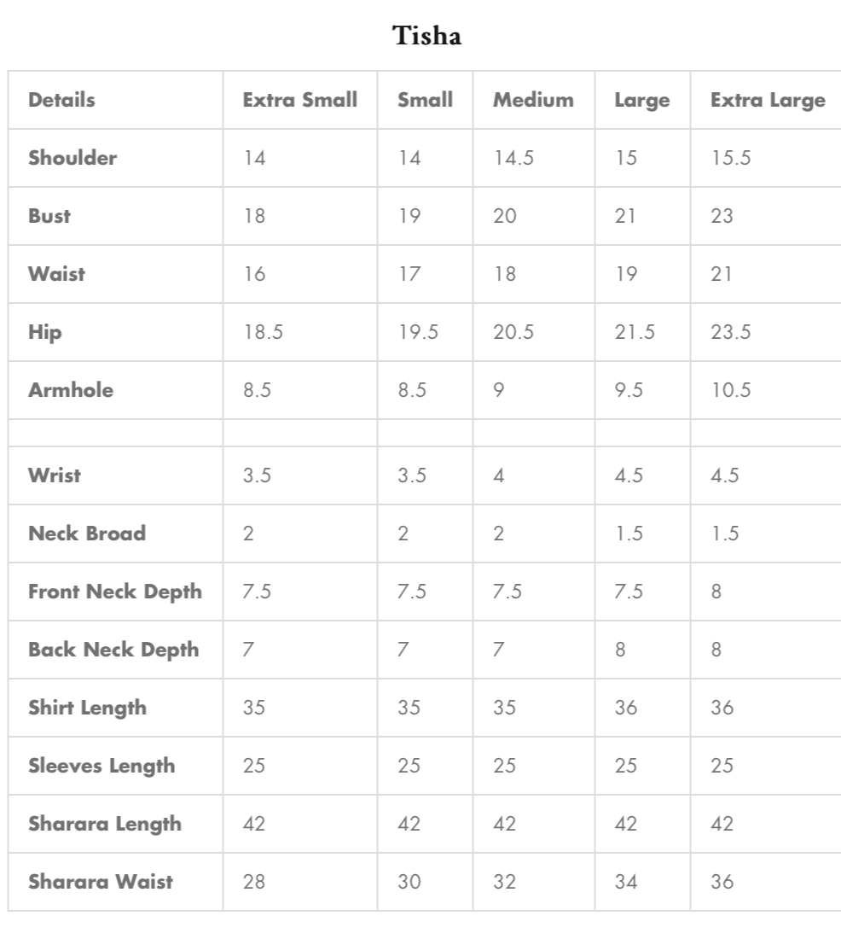
Task: Click the Details header cell
Action: (x=61, y=100)
